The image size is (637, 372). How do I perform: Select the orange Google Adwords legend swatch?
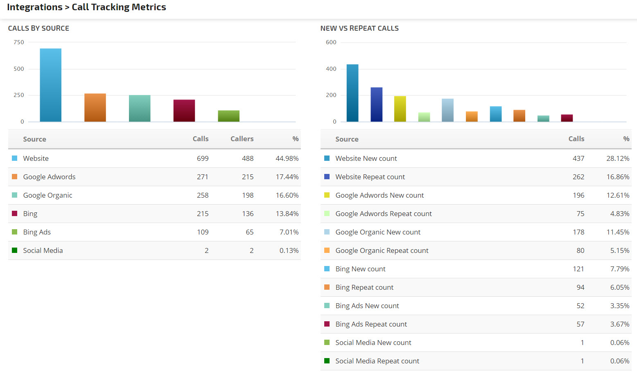click(15, 177)
